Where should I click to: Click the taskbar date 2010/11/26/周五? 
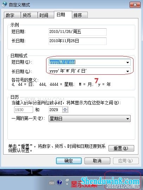(123, 186)
